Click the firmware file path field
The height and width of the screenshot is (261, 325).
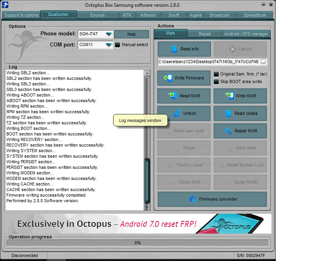coord(209,62)
